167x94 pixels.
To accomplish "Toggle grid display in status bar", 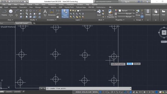I will click(x=100, y=92).
